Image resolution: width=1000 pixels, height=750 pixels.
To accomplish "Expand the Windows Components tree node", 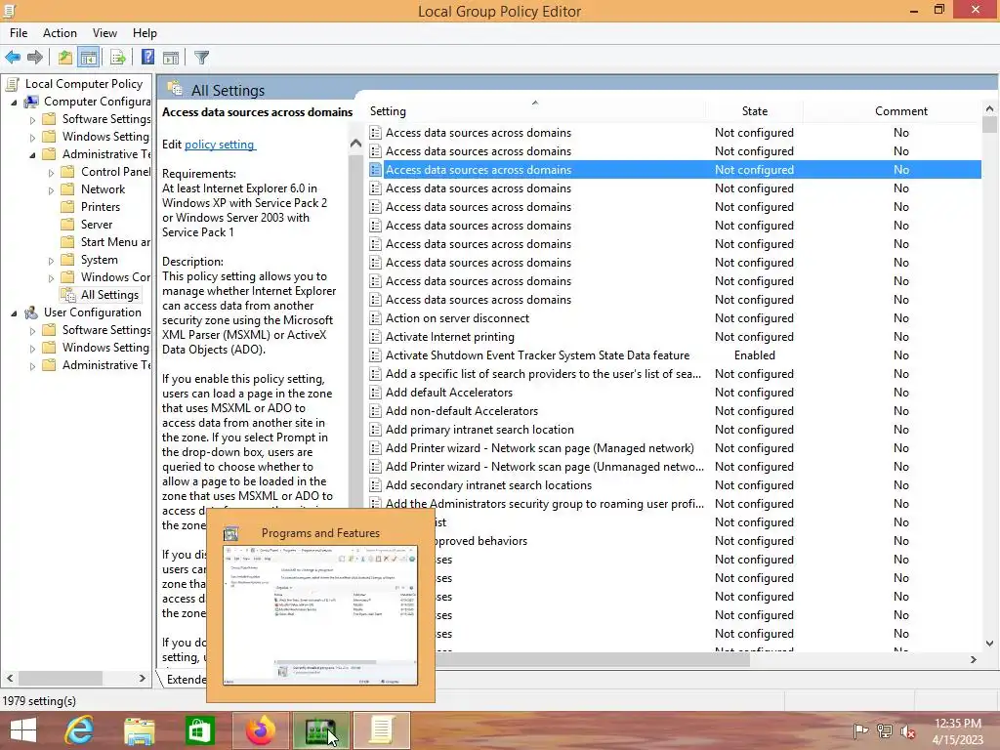I will pos(51,278).
